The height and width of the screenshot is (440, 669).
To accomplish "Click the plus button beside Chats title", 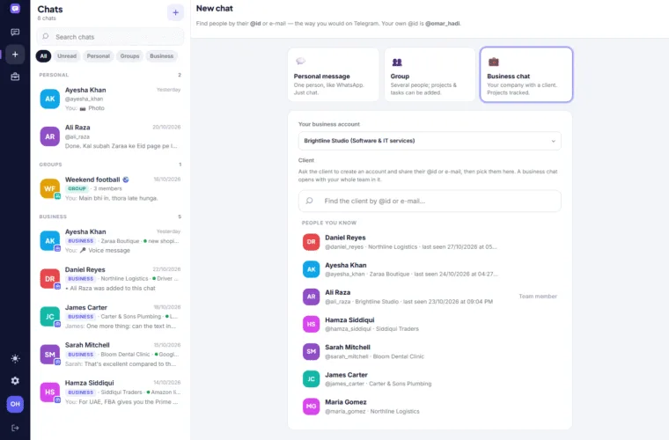I will tap(175, 12).
